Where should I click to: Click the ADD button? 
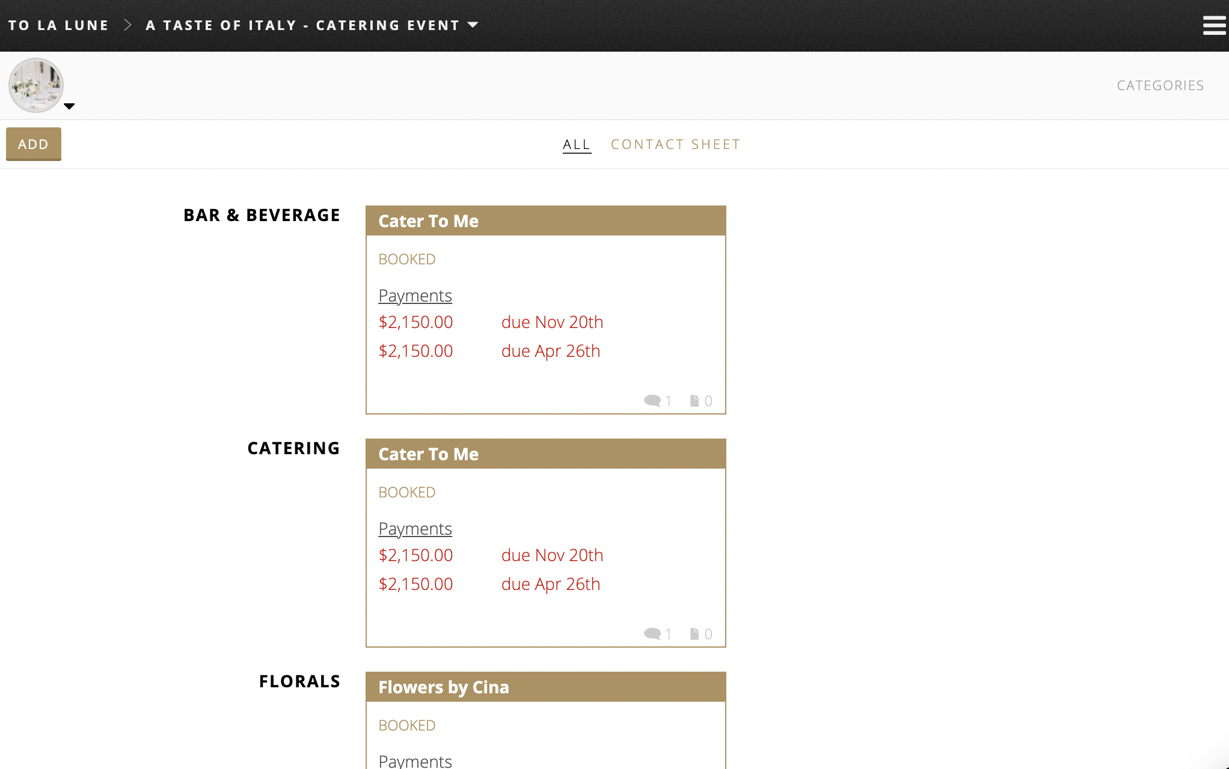33,144
